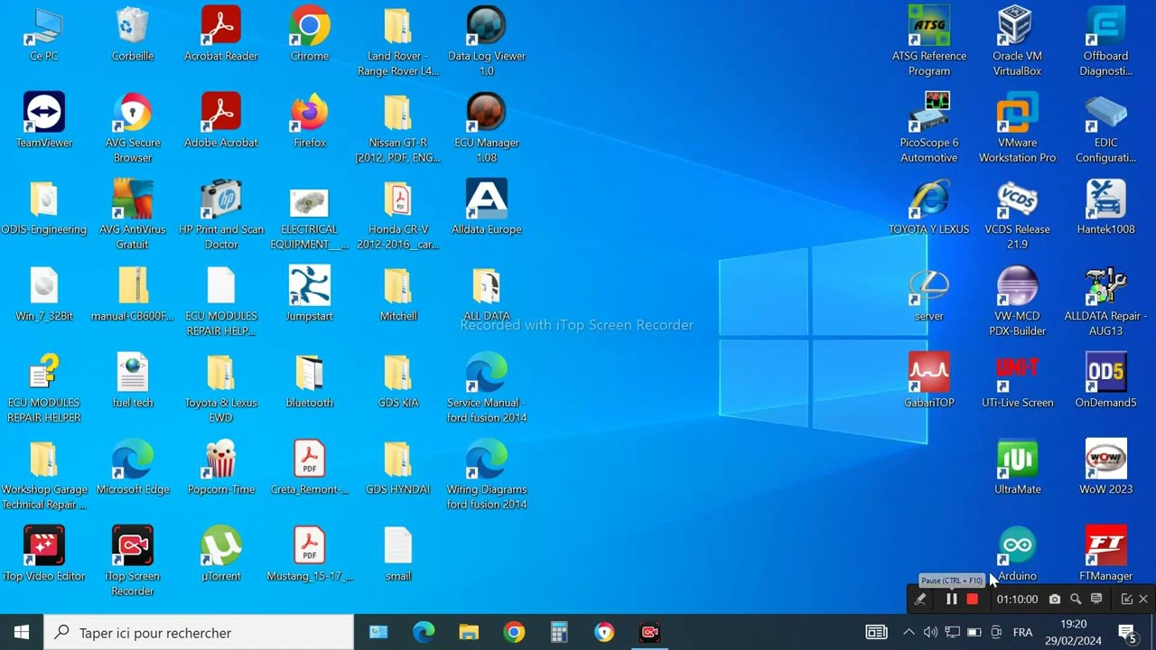Image resolution: width=1156 pixels, height=650 pixels.
Task: Switch the FRA input language indicator
Action: click(1022, 632)
